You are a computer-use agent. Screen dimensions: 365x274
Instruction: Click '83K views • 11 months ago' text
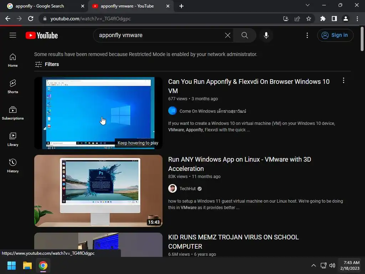(x=194, y=176)
